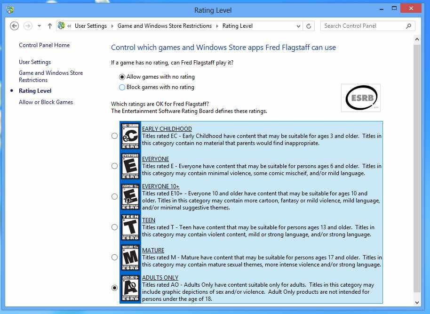
Task: Click the ADULTS ONLY heading link
Action: (x=160, y=278)
